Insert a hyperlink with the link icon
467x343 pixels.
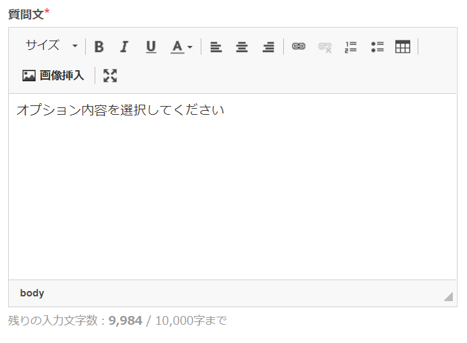point(299,47)
